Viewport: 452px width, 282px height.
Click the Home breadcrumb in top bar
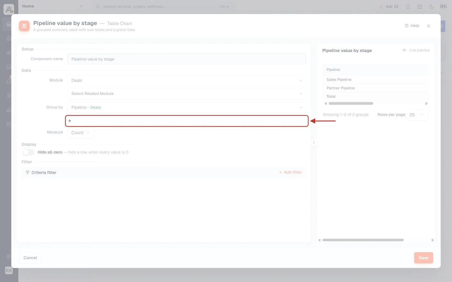point(28,6)
